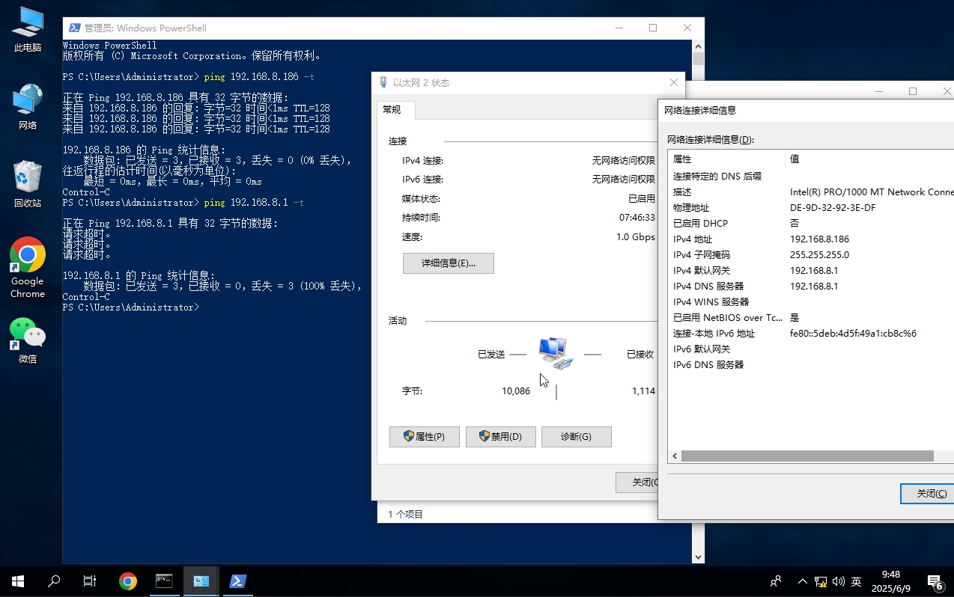954x597 pixels.
Task: Click the details list horizontal scrollbar
Action: pos(807,456)
